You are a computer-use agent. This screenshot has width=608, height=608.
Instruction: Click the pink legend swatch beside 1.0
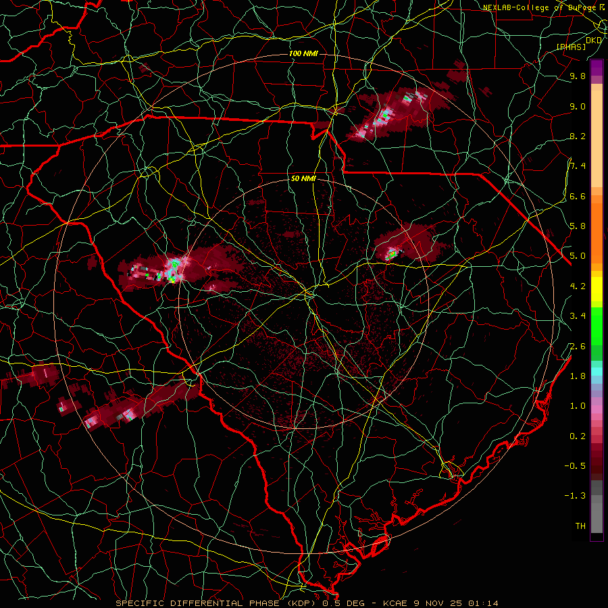tap(597, 409)
